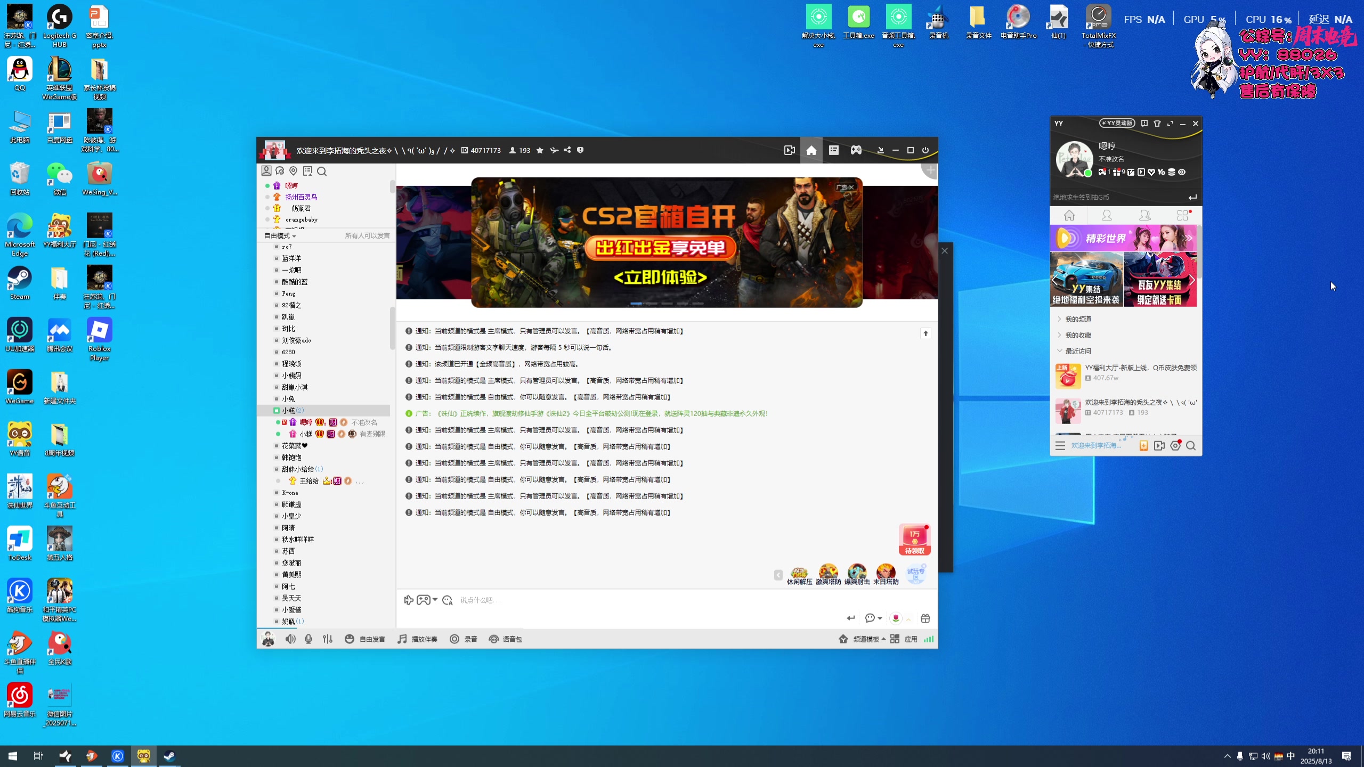Open the audio mixer settings icon
The image size is (1364, 767).
[328, 639]
